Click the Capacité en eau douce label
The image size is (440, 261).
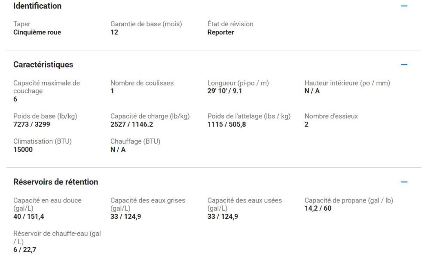point(47,204)
